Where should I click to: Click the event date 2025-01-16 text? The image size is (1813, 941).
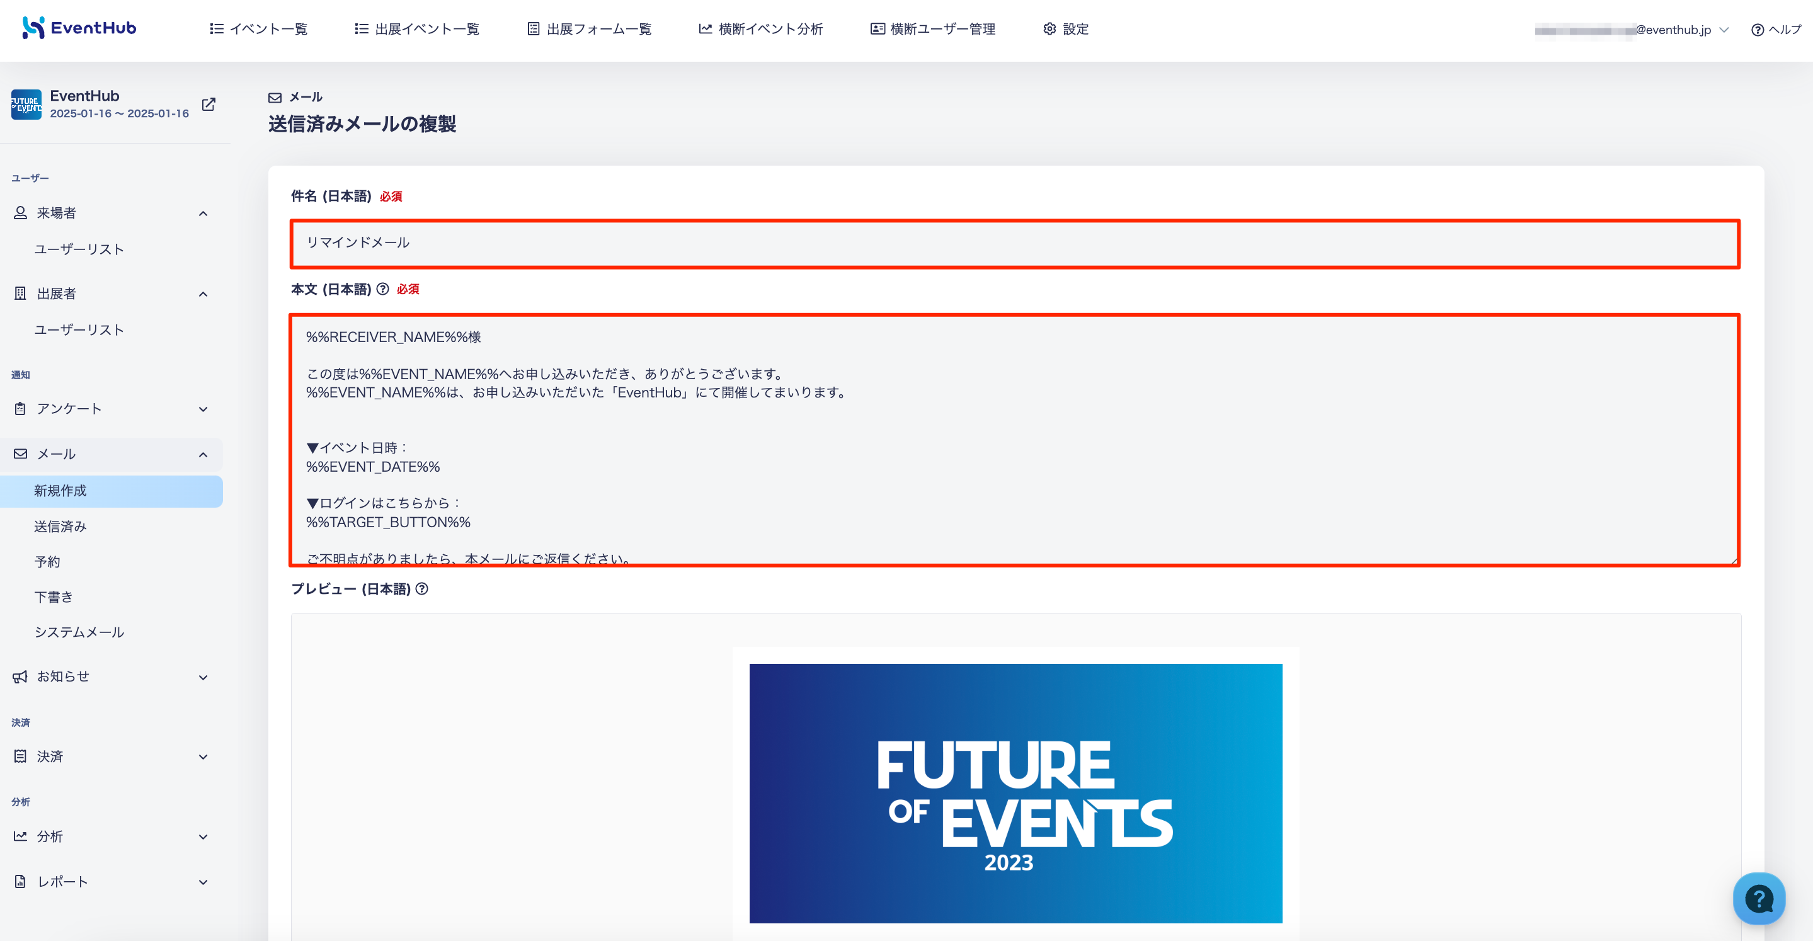(x=120, y=113)
